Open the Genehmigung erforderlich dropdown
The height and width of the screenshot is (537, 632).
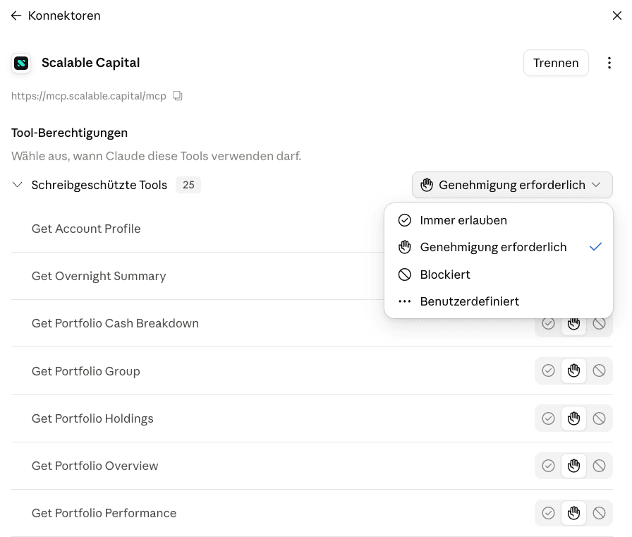tap(512, 185)
